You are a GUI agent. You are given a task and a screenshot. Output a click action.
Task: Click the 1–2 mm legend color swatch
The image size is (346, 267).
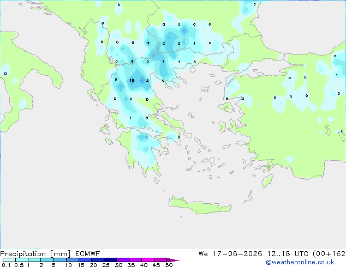[x=34, y=260]
